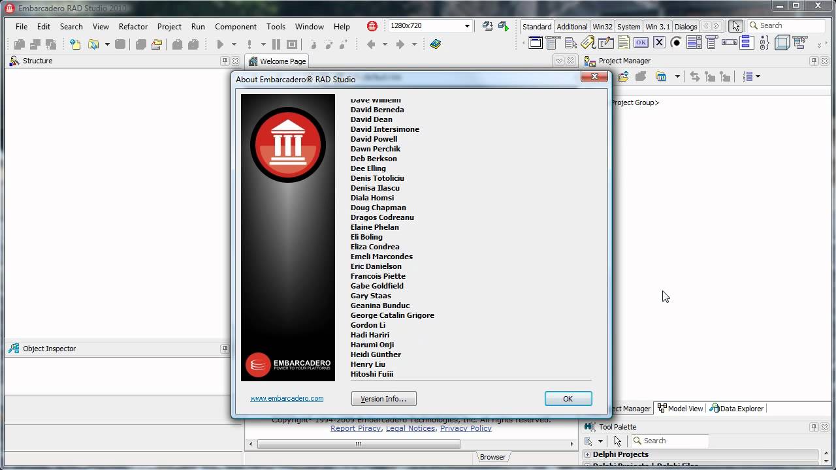Select the TFrames window component icon

(536, 43)
